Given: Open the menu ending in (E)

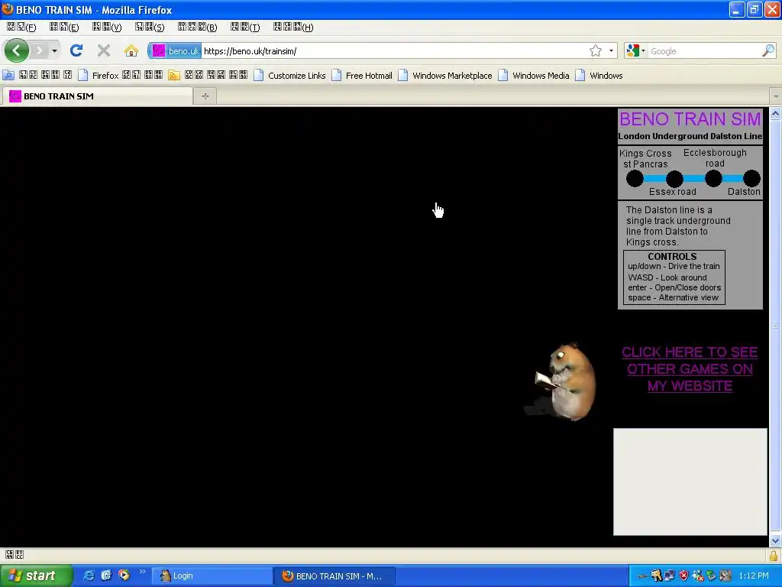Looking at the screenshot, I should [x=64, y=27].
